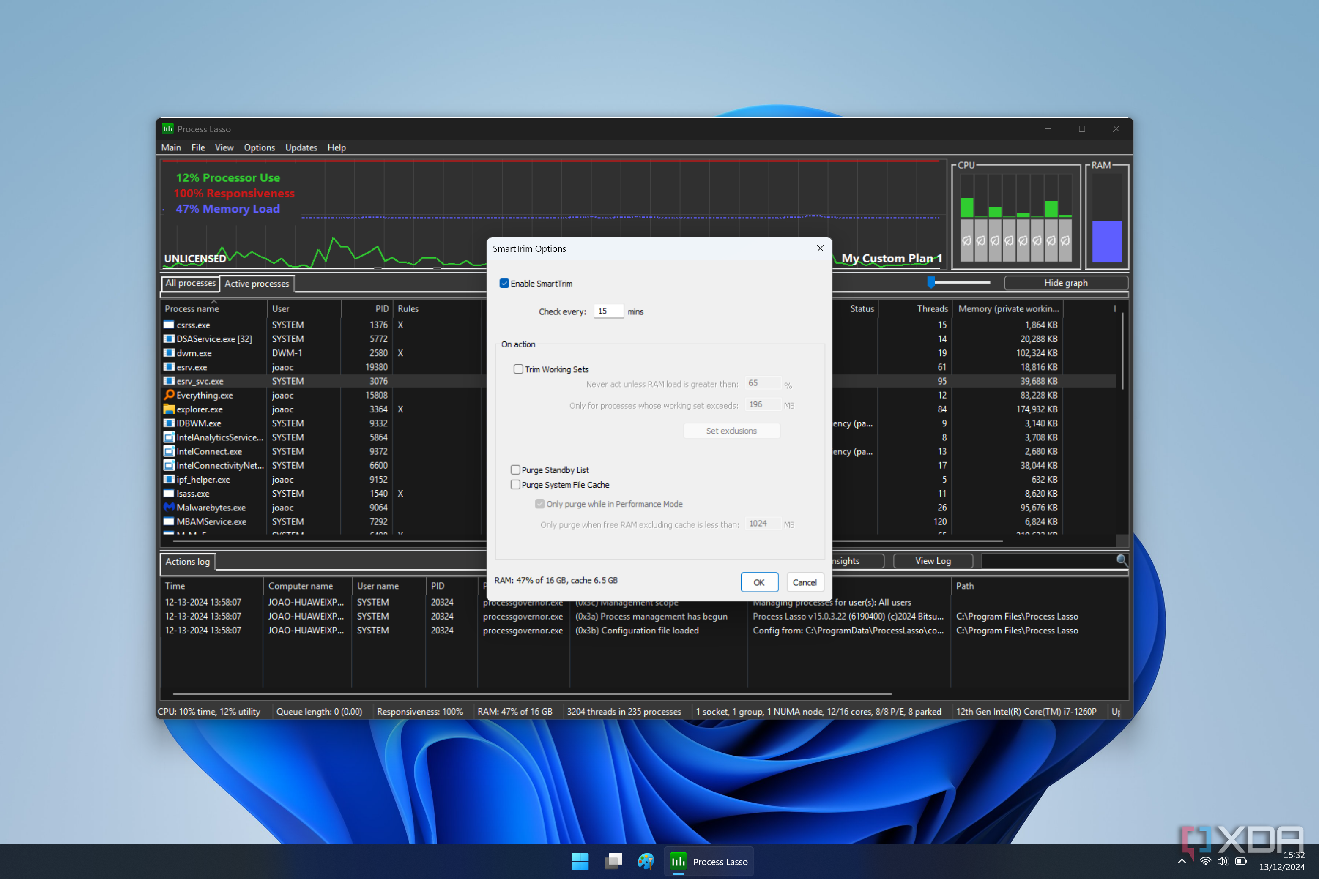This screenshot has width=1319, height=879.
Task: Click the Set exclusions button
Action: [731, 431]
